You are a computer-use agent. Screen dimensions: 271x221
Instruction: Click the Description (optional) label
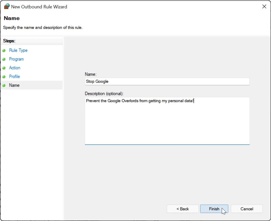pos(104,94)
